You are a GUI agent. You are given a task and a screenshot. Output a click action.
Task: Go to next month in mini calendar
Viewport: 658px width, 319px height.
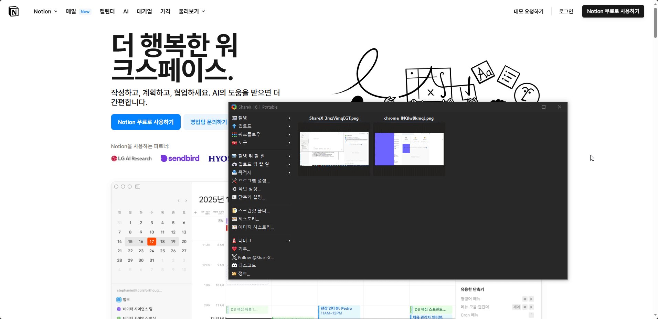(x=186, y=201)
